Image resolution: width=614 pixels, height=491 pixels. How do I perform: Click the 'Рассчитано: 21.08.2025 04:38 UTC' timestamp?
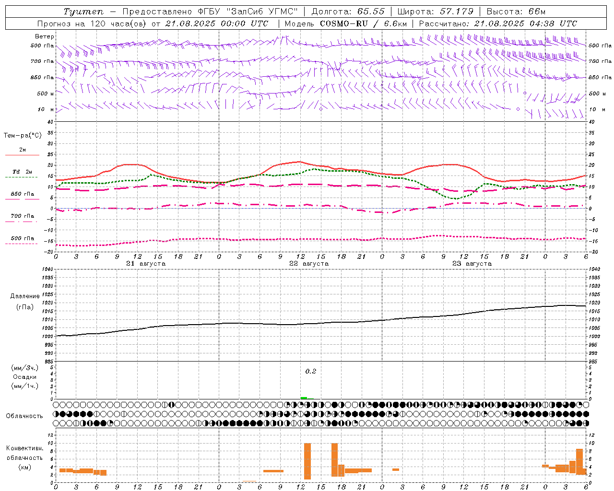pos(498,23)
